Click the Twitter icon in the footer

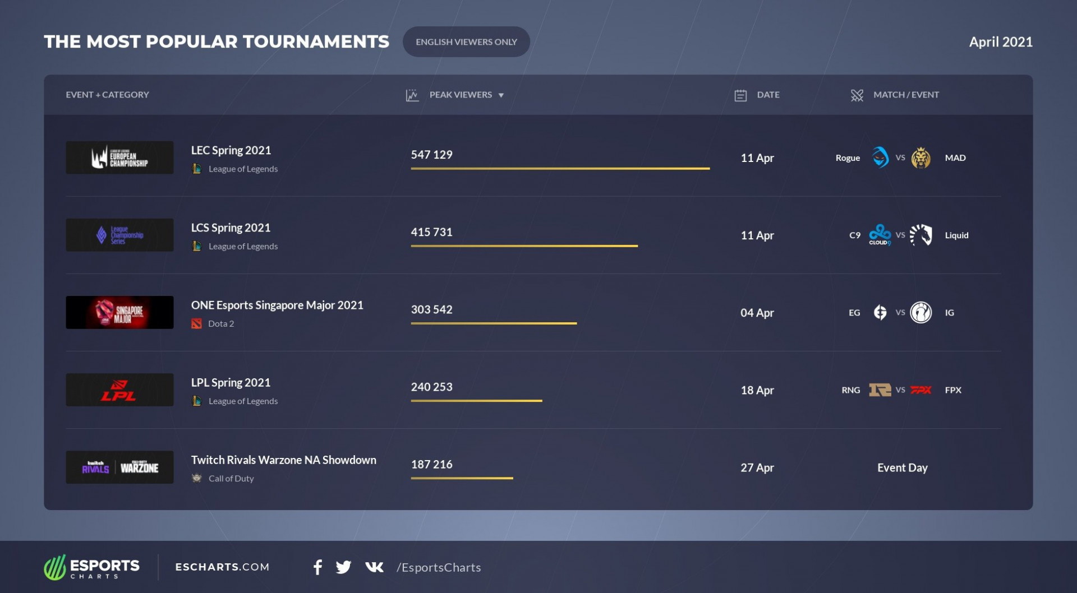pos(343,567)
